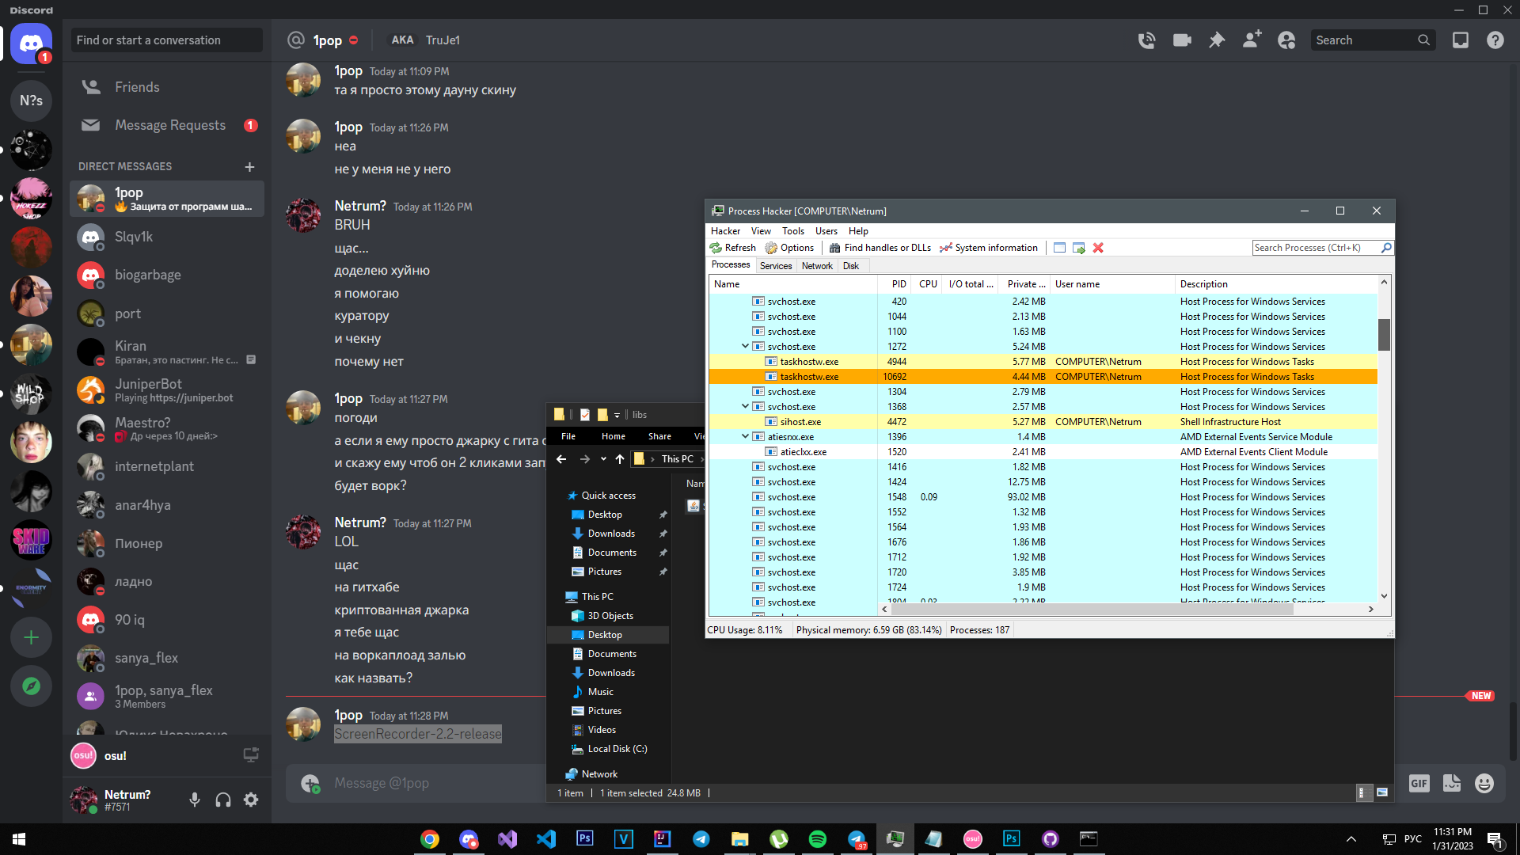Add friends to DM
The width and height of the screenshot is (1520, 855).
point(1252,40)
